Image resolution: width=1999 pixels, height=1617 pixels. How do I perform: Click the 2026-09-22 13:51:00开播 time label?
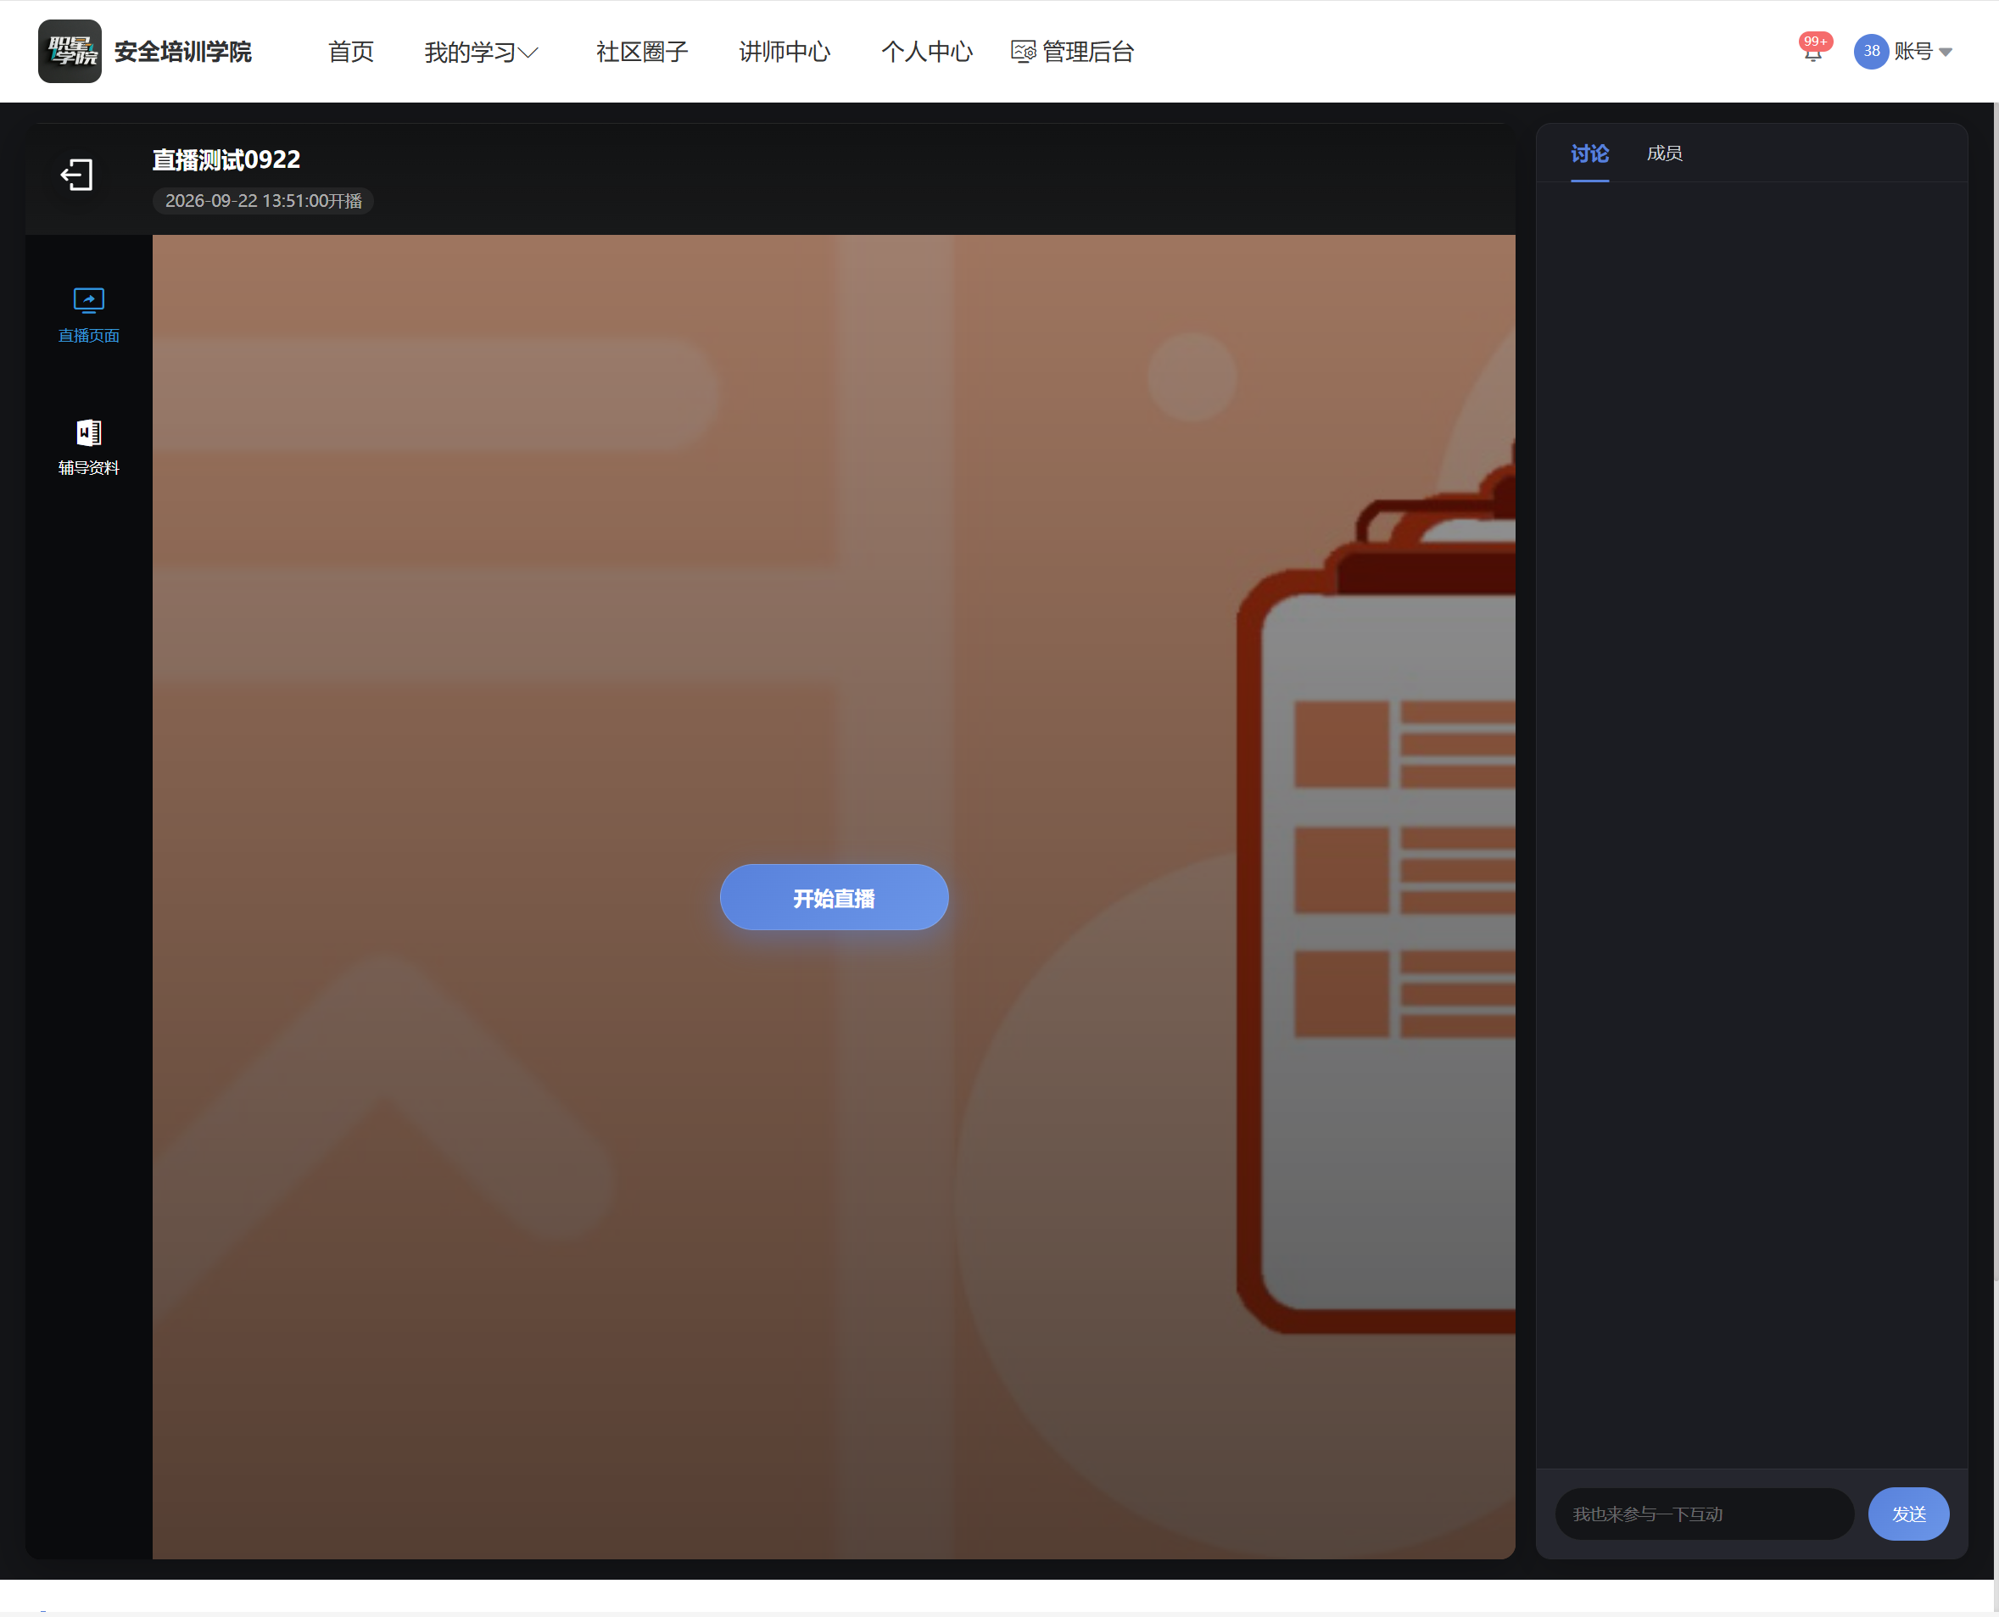tap(264, 201)
